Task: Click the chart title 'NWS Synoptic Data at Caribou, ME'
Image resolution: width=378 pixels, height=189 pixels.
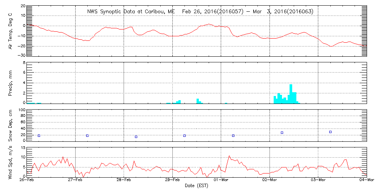Action: click(131, 12)
